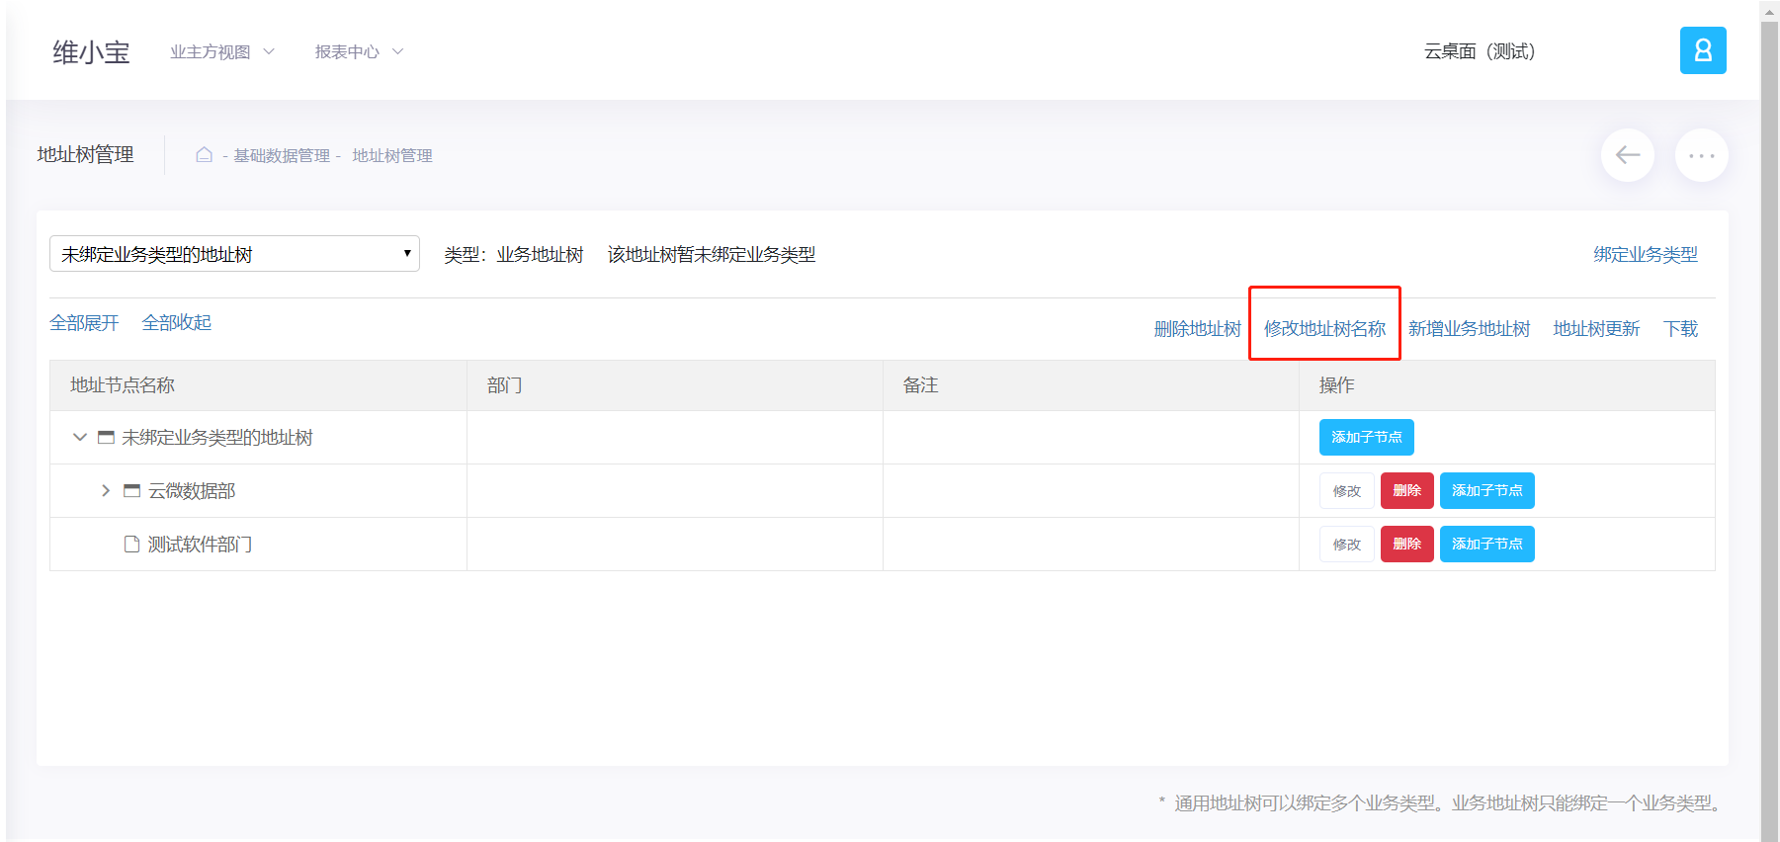Screen dimensions: 1780x842
Task: Click 全部展开 to expand all nodes
Action: pos(84,322)
